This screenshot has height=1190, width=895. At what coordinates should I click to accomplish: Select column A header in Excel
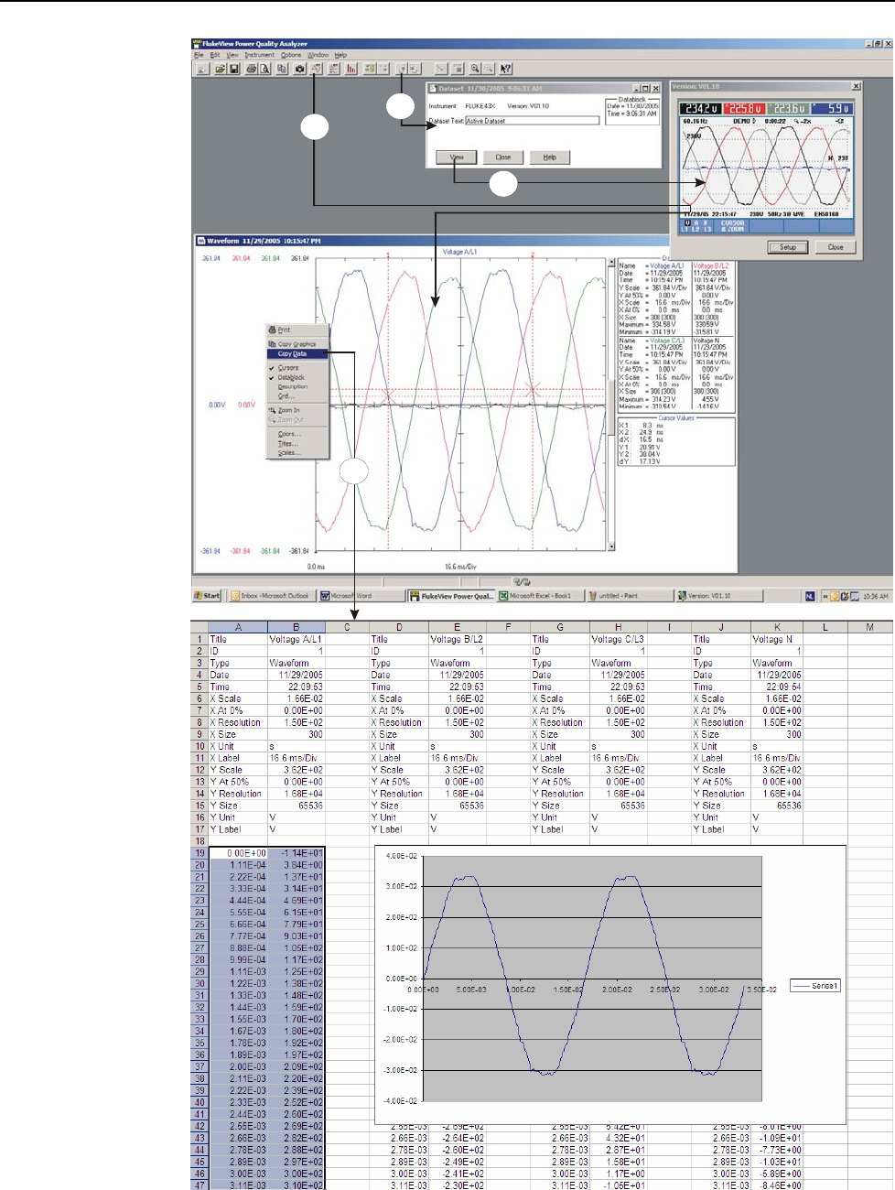(238, 627)
